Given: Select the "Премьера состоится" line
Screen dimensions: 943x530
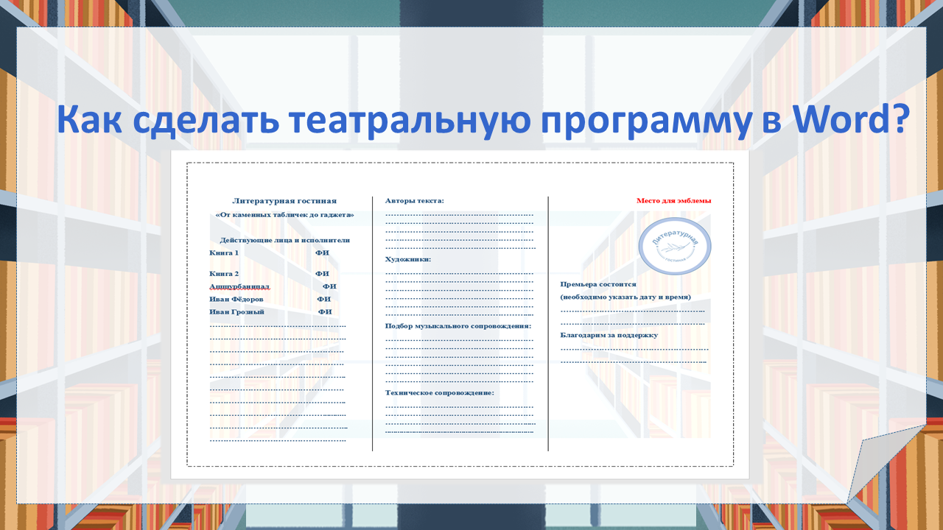Looking at the screenshot, I should click(x=598, y=283).
